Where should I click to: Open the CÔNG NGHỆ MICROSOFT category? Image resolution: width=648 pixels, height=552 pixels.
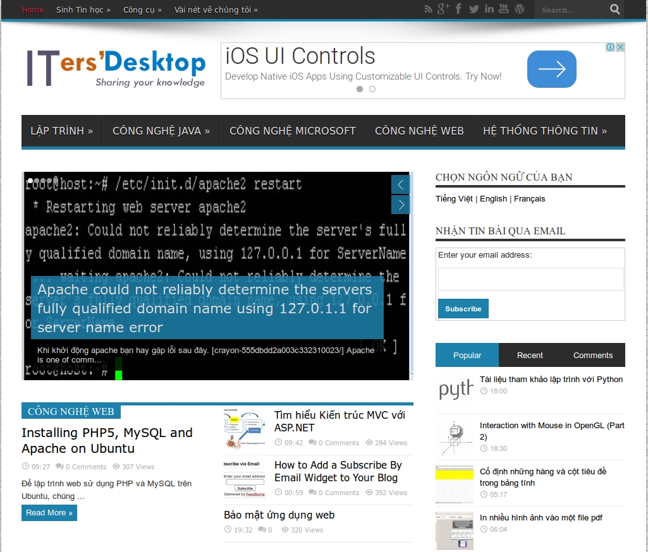click(x=293, y=131)
